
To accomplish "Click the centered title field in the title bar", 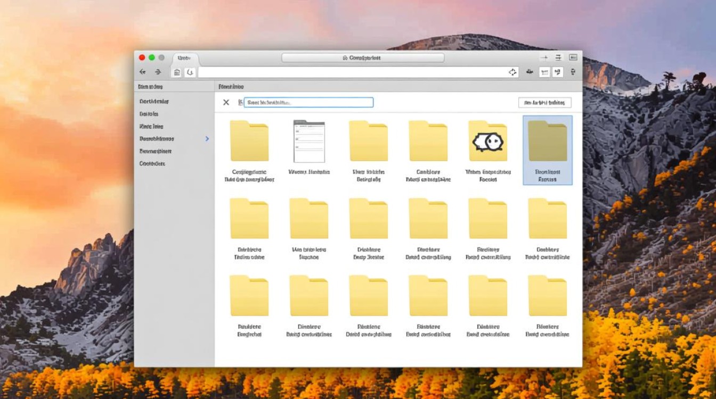I will (362, 57).
